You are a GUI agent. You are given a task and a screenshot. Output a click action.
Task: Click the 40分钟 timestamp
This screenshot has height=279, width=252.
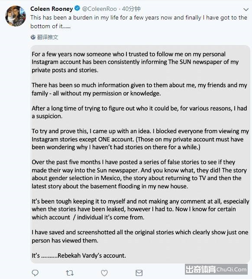131,9
